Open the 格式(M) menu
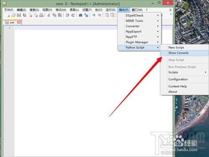Viewport: 209px width, 157px height. (x=61, y=10)
